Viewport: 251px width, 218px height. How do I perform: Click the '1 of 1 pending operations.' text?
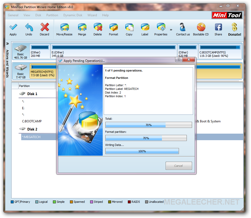pyautogui.click(x=124, y=70)
